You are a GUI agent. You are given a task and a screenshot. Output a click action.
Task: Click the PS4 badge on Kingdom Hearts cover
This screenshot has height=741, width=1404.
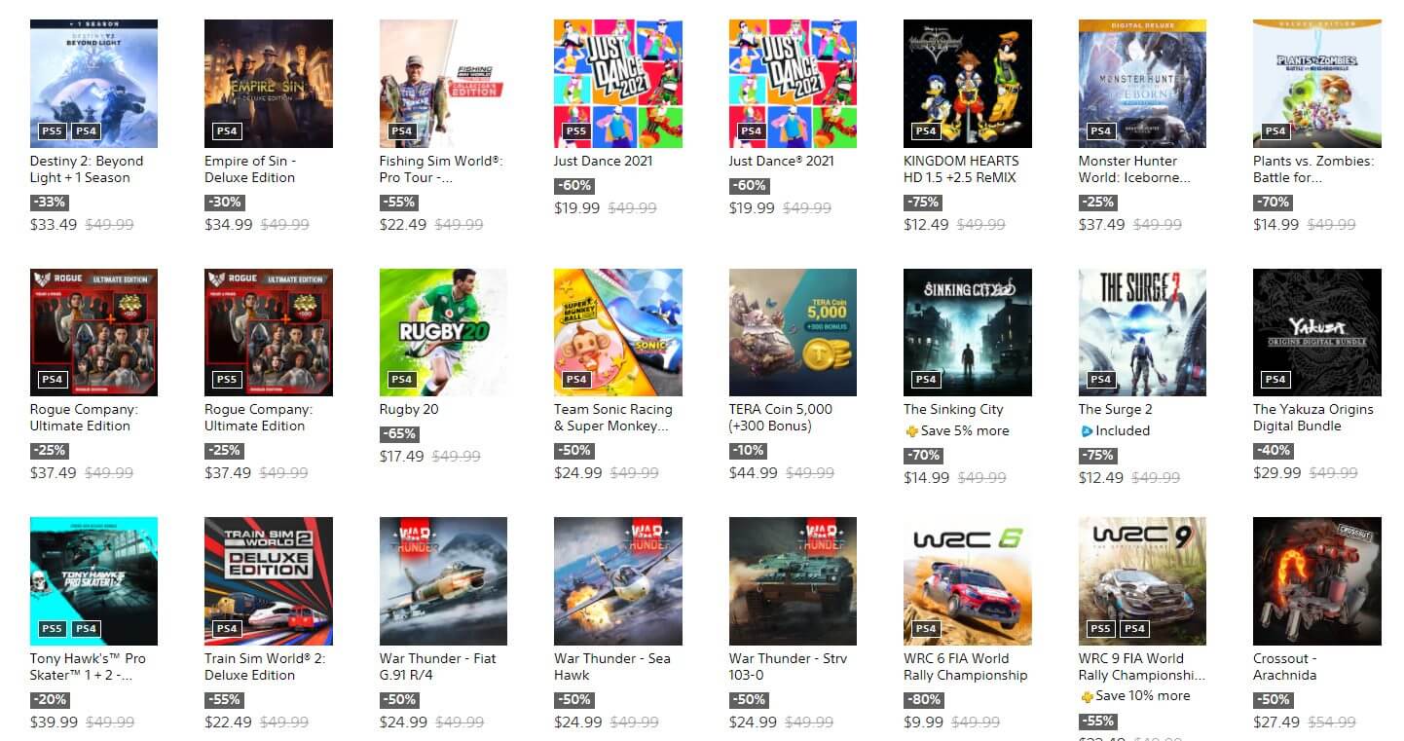pyautogui.click(x=926, y=130)
